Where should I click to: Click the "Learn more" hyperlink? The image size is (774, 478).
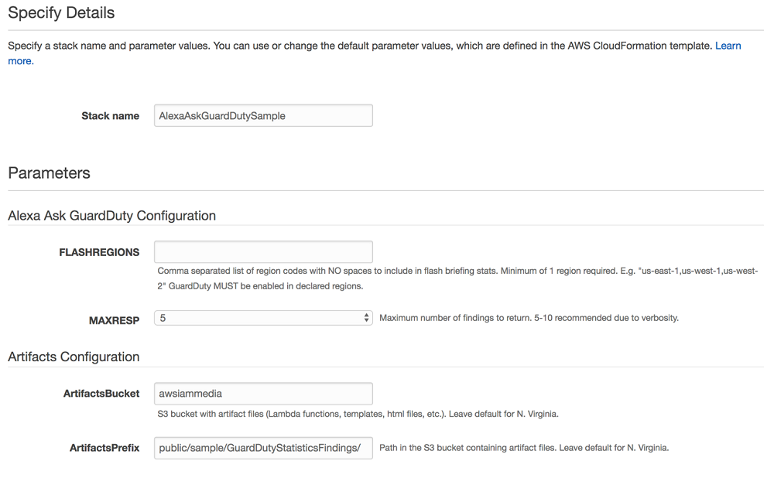pos(727,46)
